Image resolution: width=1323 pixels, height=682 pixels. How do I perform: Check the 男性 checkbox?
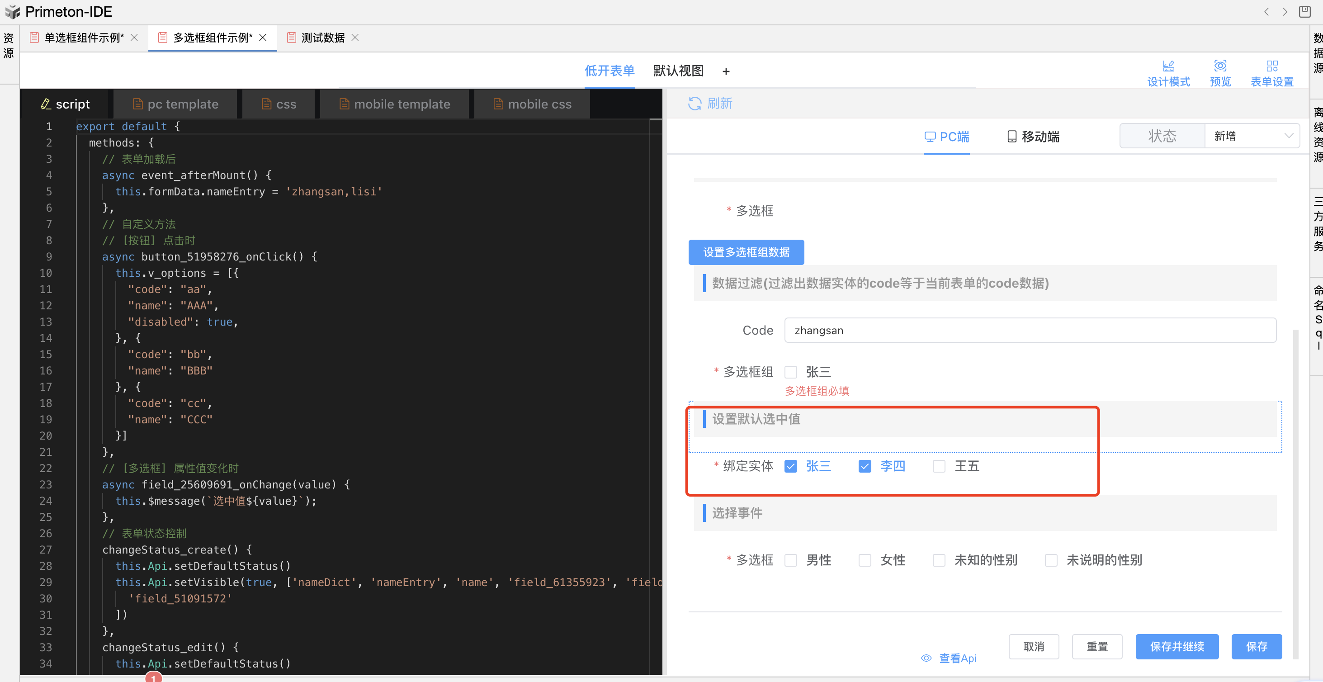point(791,560)
